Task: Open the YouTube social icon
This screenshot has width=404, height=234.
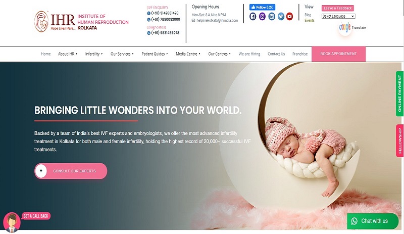Action: [x=289, y=17]
